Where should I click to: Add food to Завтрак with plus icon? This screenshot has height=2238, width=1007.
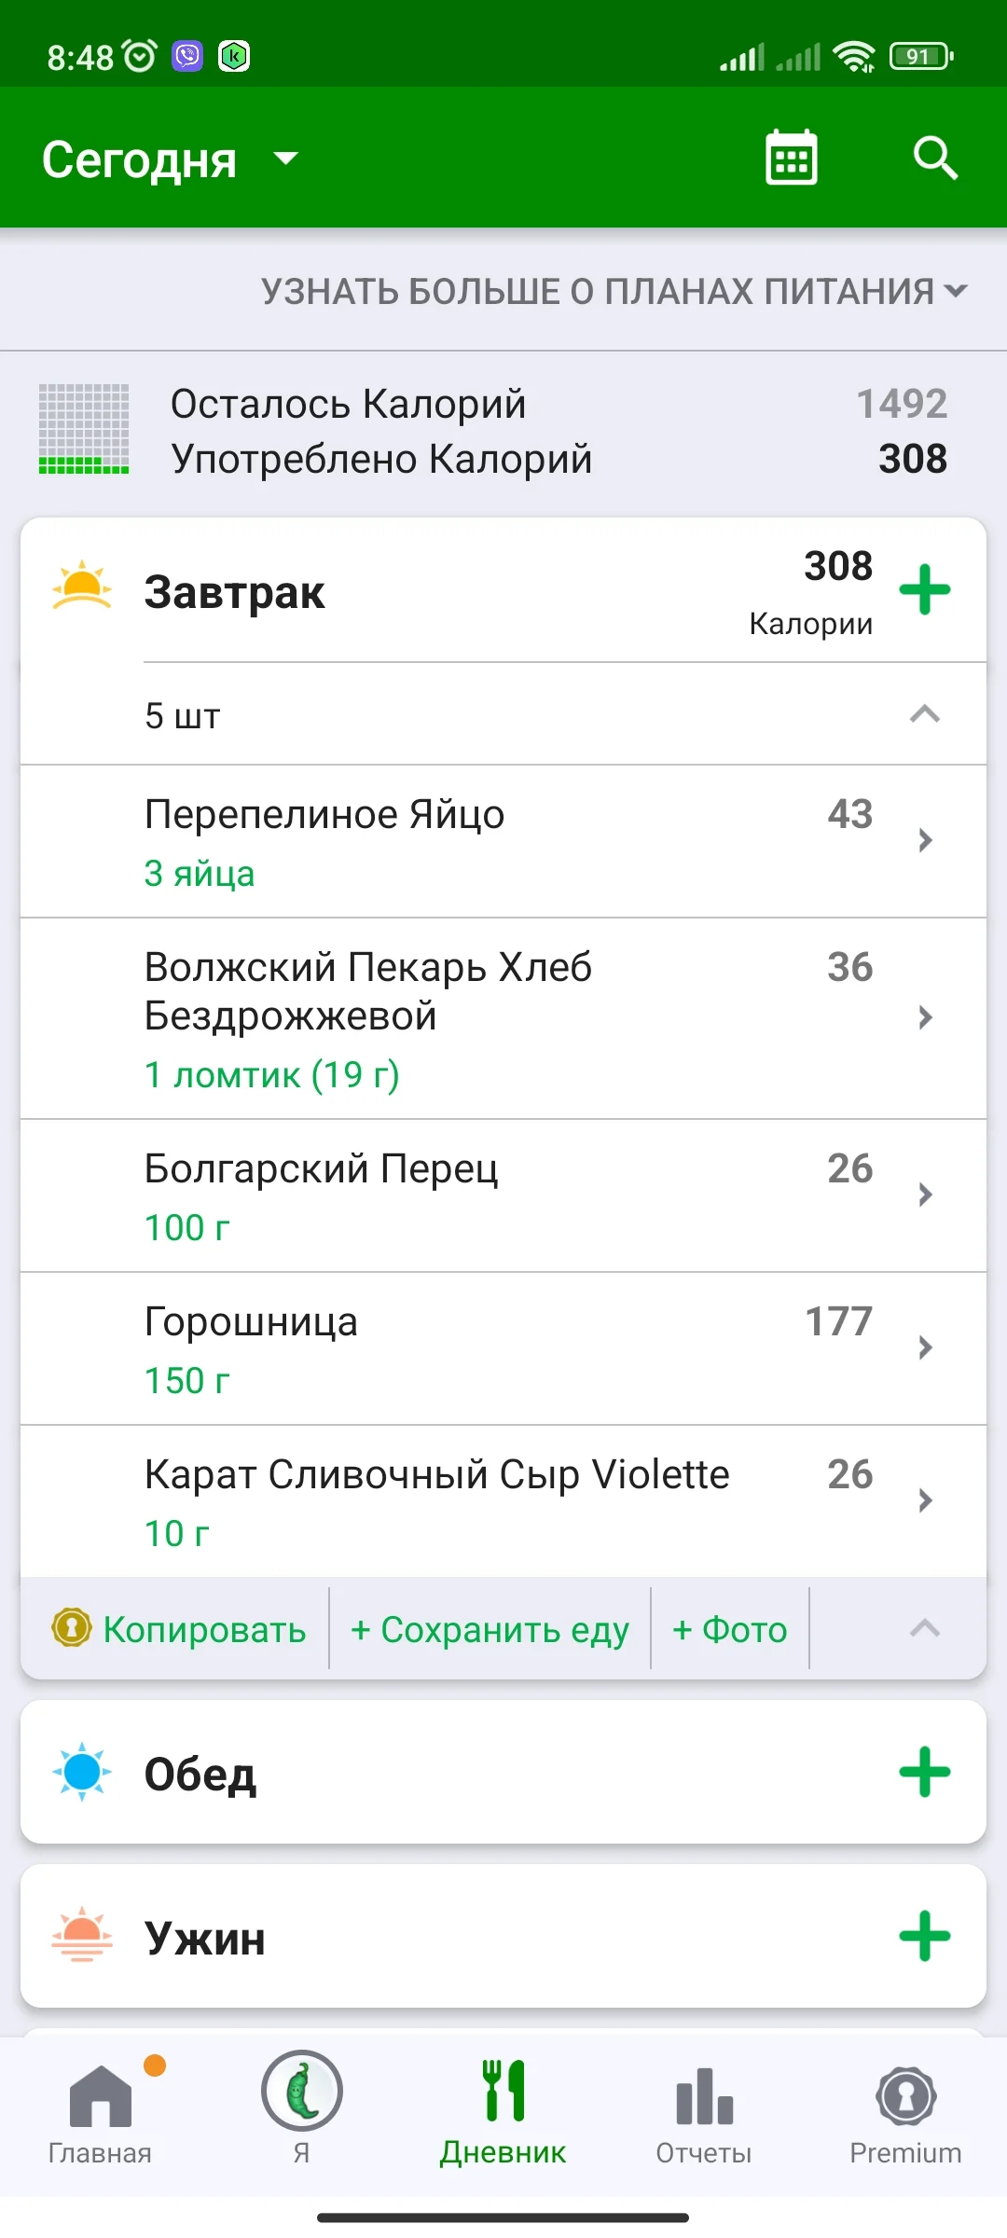[x=924, y=590]
